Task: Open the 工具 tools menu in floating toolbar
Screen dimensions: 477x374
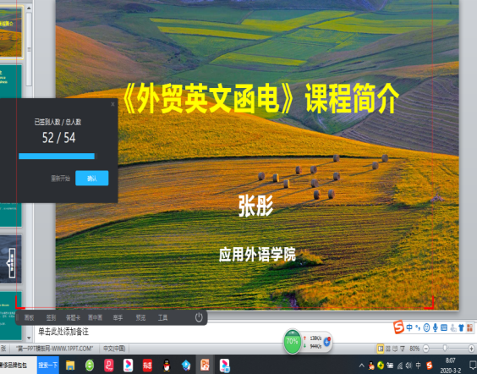Action: (x=162, y=317)
